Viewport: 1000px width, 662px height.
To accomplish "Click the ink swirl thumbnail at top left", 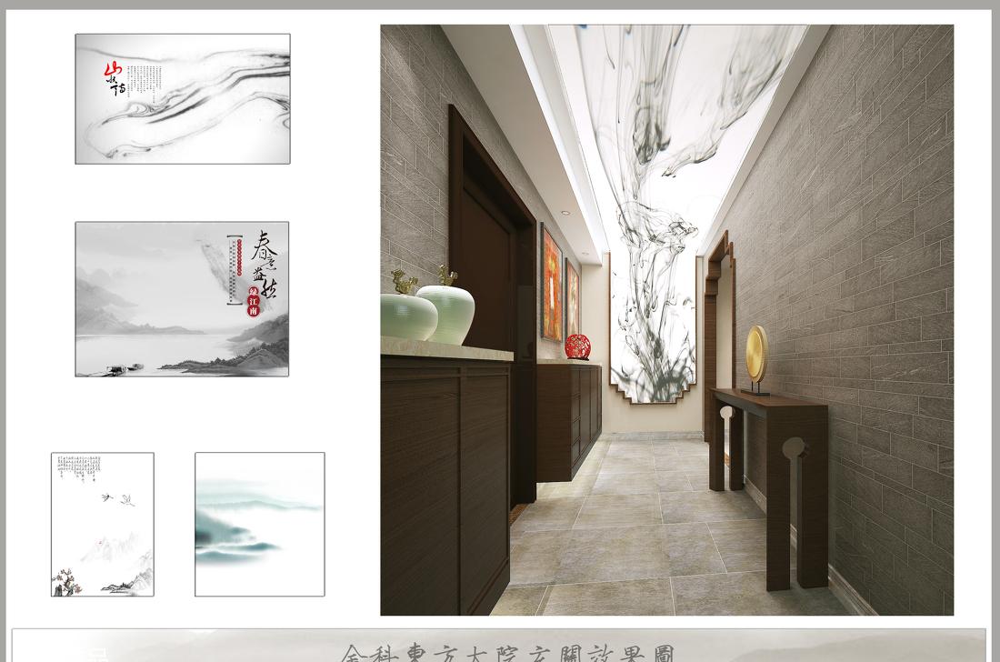I will pyautogui.click(x=182, y=99).
